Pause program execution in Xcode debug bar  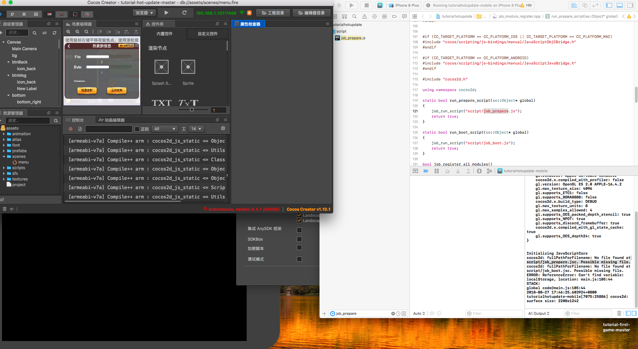(x=437, y=171)
